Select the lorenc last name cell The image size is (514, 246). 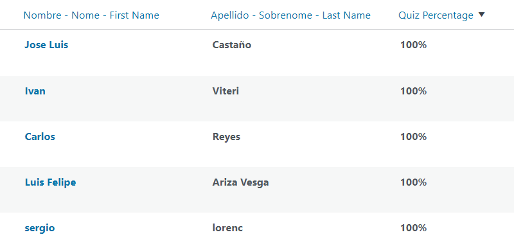(227, 228)
